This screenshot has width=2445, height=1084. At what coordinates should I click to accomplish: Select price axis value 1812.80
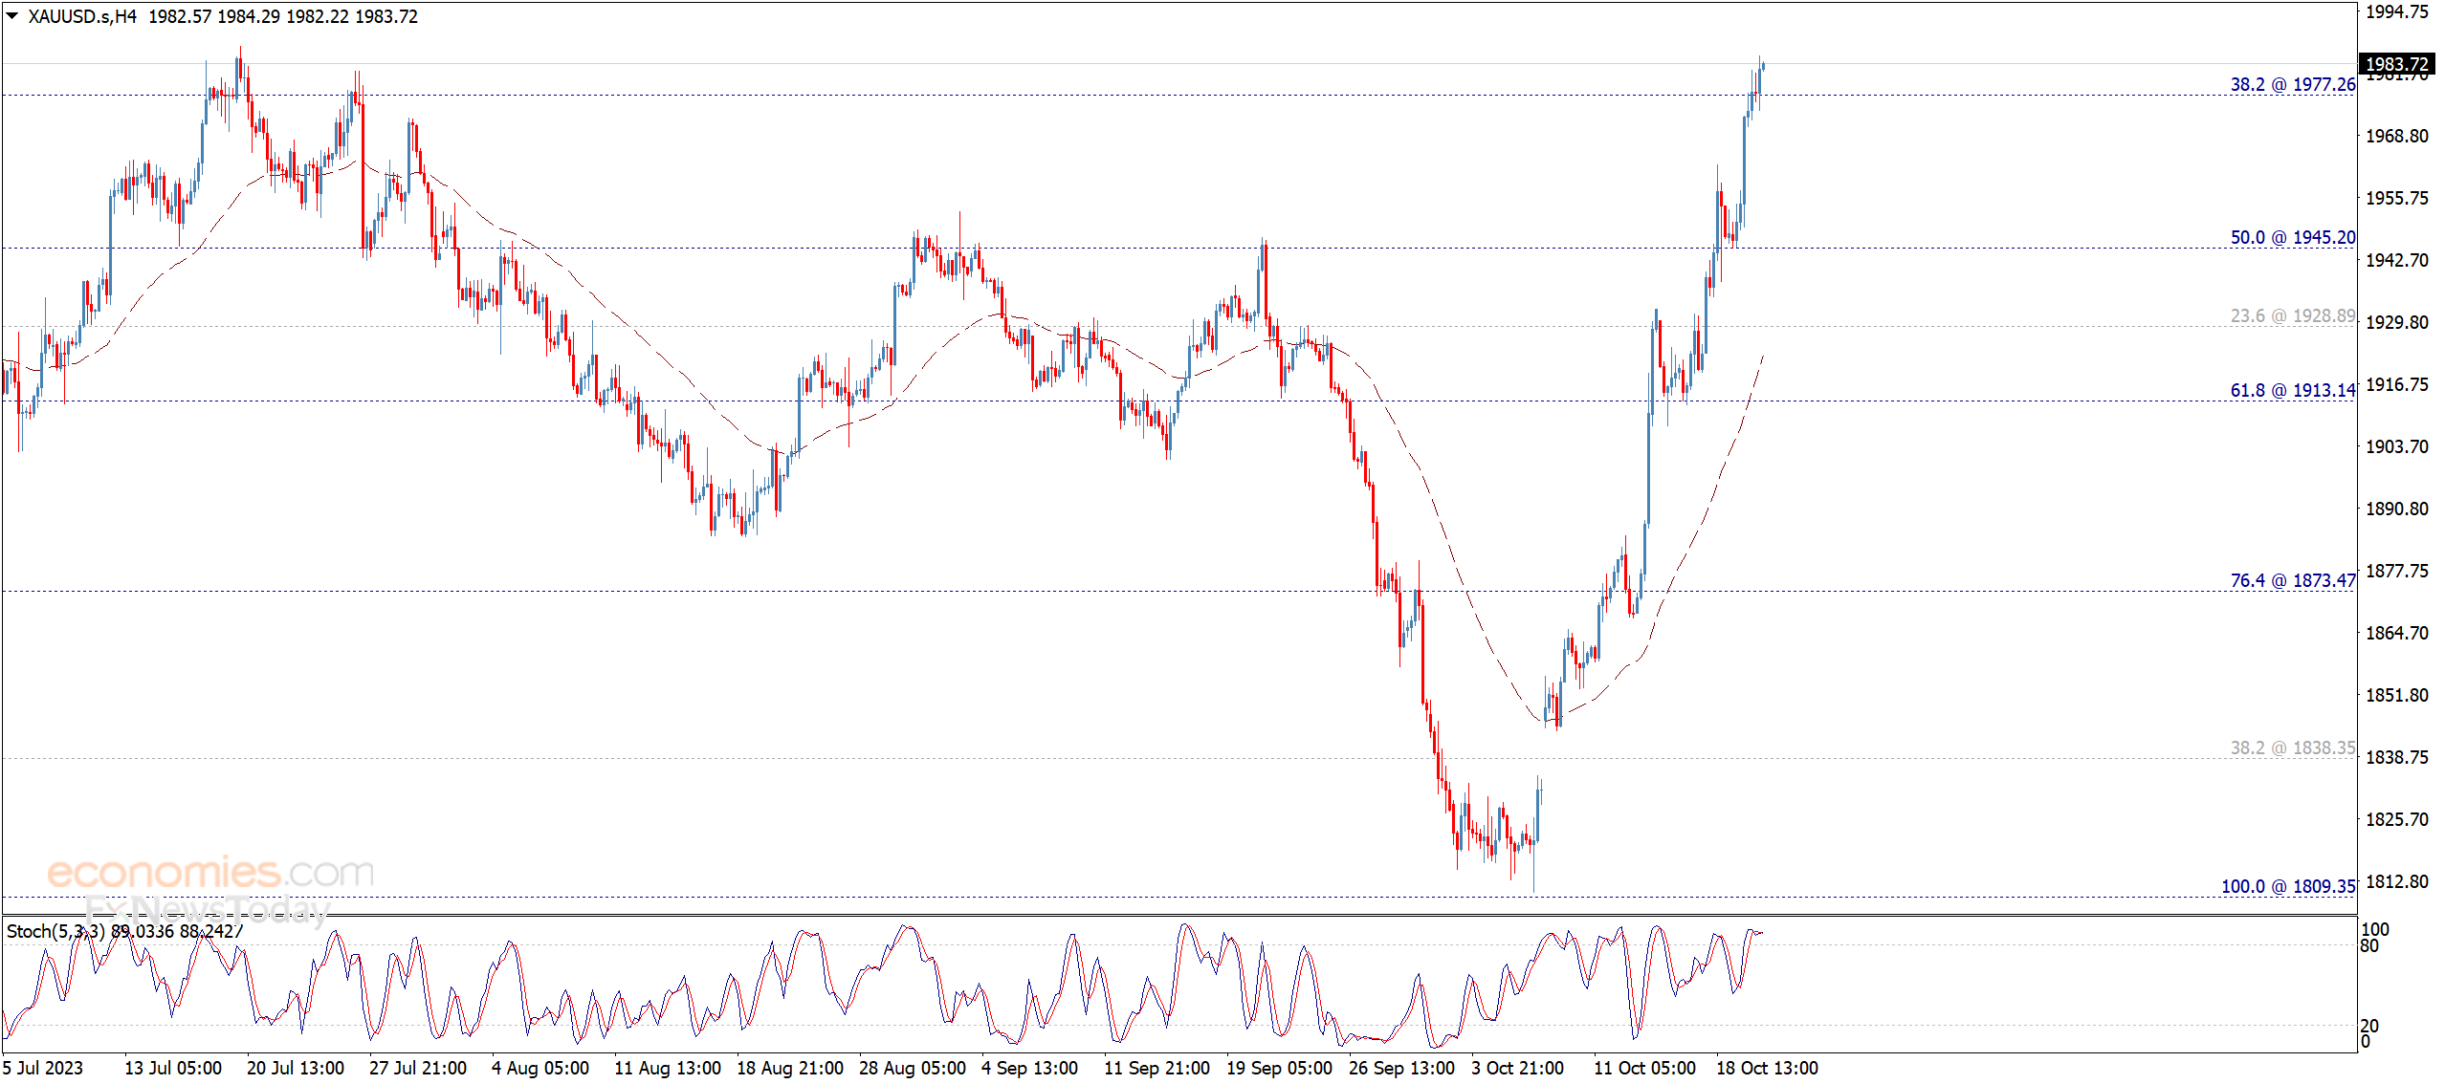(x=2397, y=881)
